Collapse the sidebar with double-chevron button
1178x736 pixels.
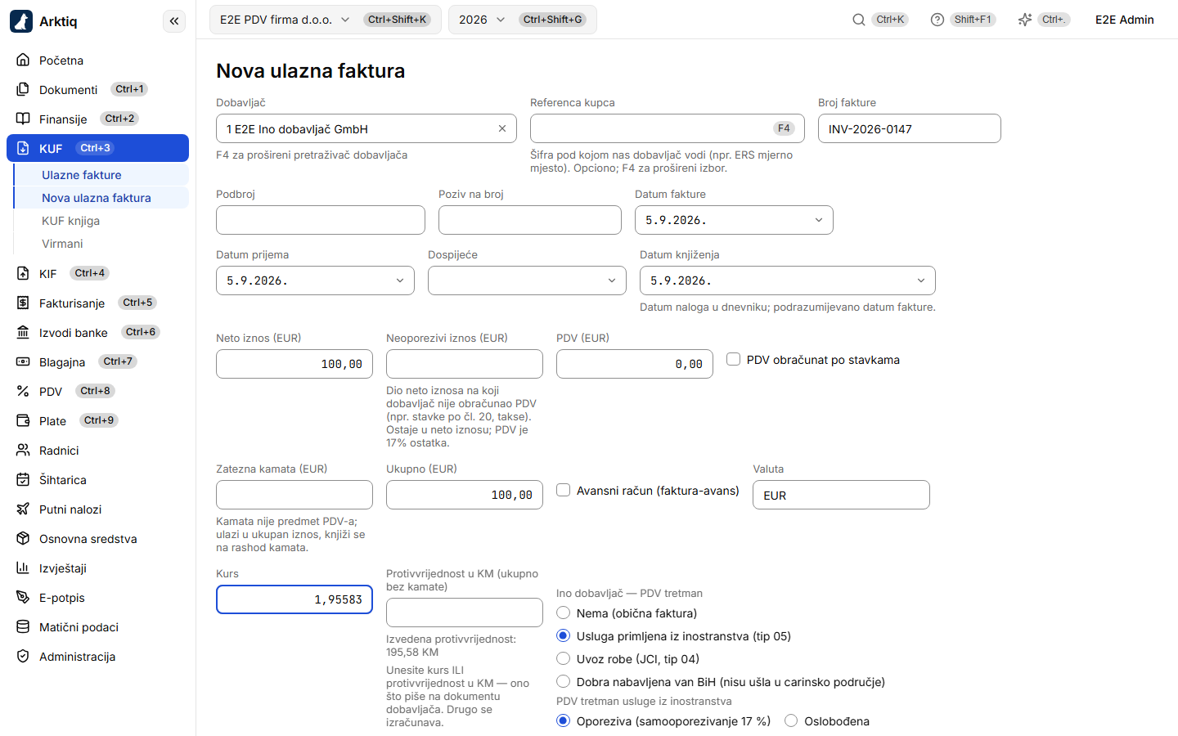tap(174, 21)
